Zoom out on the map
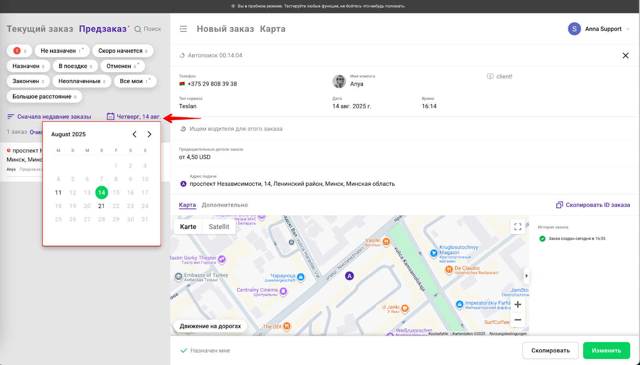This screenshot has width=640, height=365. (518, 320)
